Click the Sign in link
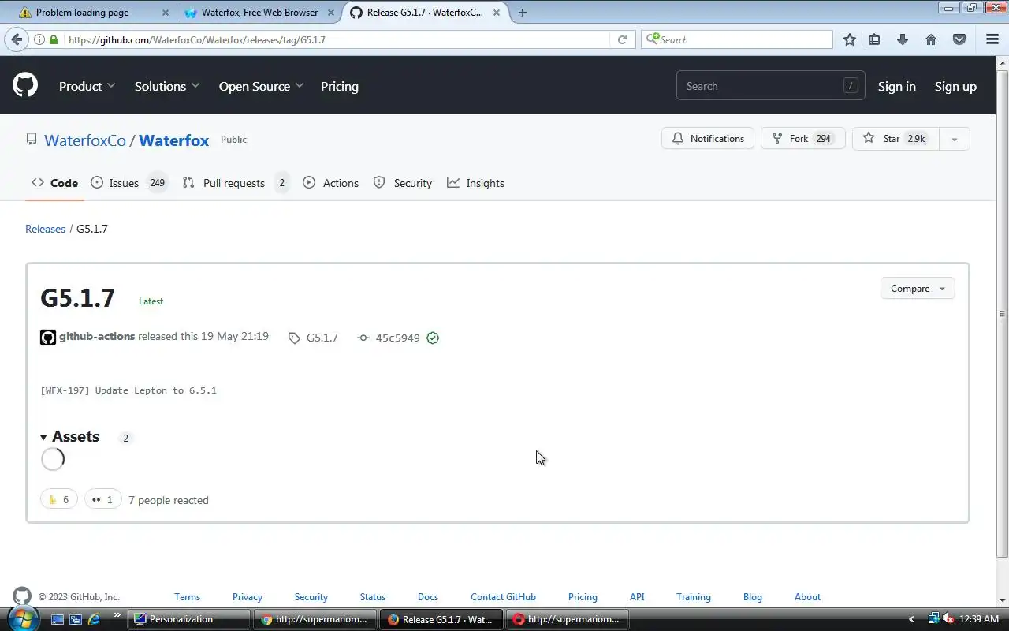Viewport: 1009px width, 631px height. pyautogui.click(x=896, y=86)
